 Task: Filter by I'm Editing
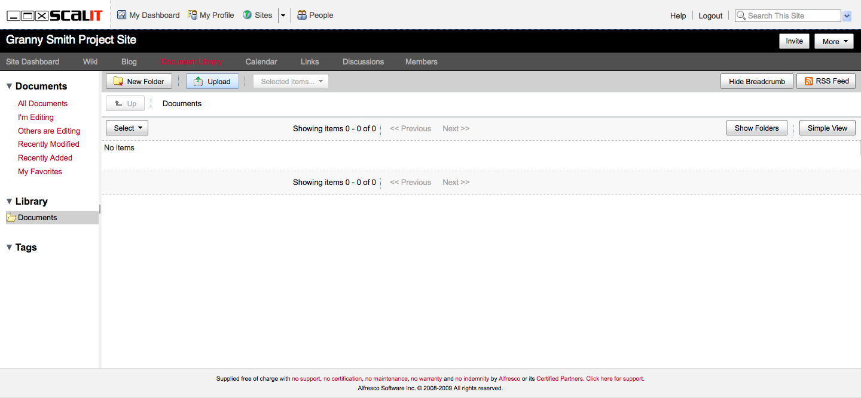pos(36,117)
